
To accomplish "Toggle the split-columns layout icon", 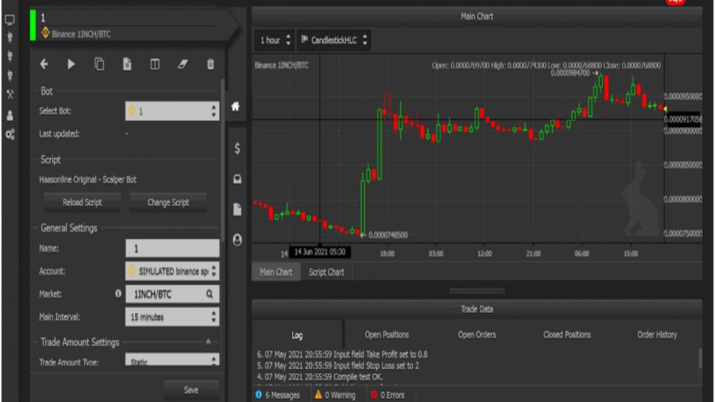I will pos(155,64).
